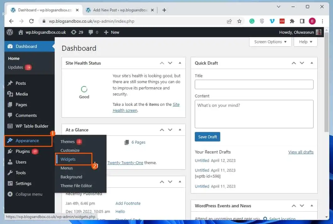Select Customize in the Appearance submenu
333x224 pixels.
(70, 150)
